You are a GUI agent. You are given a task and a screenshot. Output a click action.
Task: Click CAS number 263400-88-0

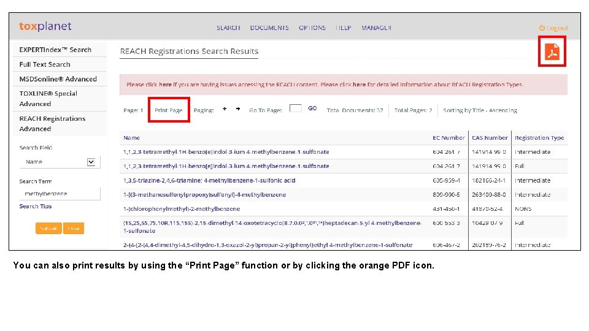489,194
